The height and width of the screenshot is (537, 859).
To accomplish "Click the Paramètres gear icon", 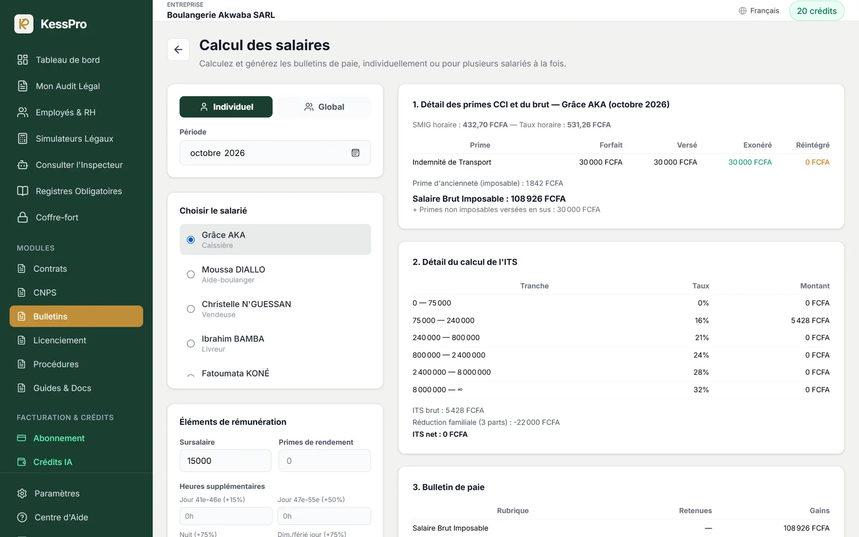I will (22, 494).
